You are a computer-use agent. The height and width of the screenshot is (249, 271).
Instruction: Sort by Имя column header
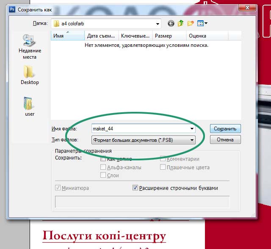[x=68, y=35]
